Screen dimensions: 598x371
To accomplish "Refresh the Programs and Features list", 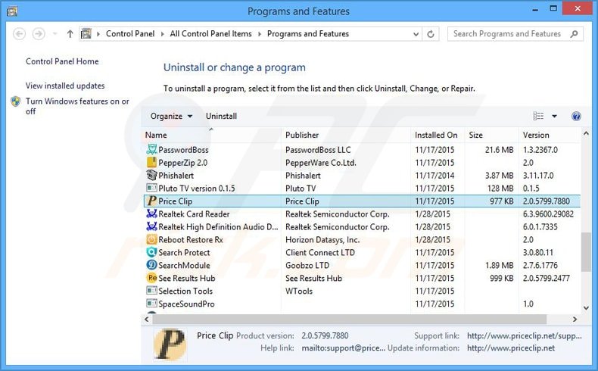I will point(431,34).
